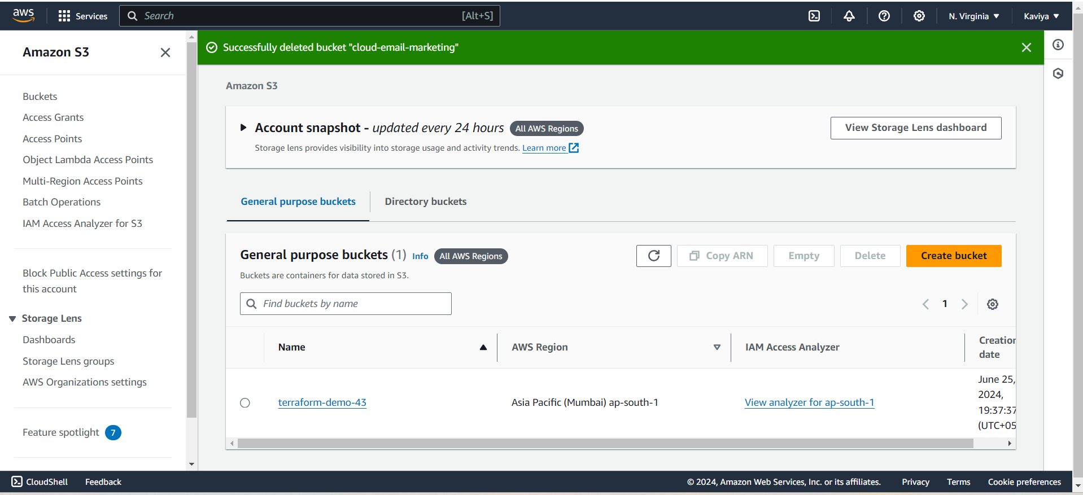Image resolution: width=1083 pixels, height=495 pixels.
Task: Open IAM Access Analyzer for S3
Action: 82,224
